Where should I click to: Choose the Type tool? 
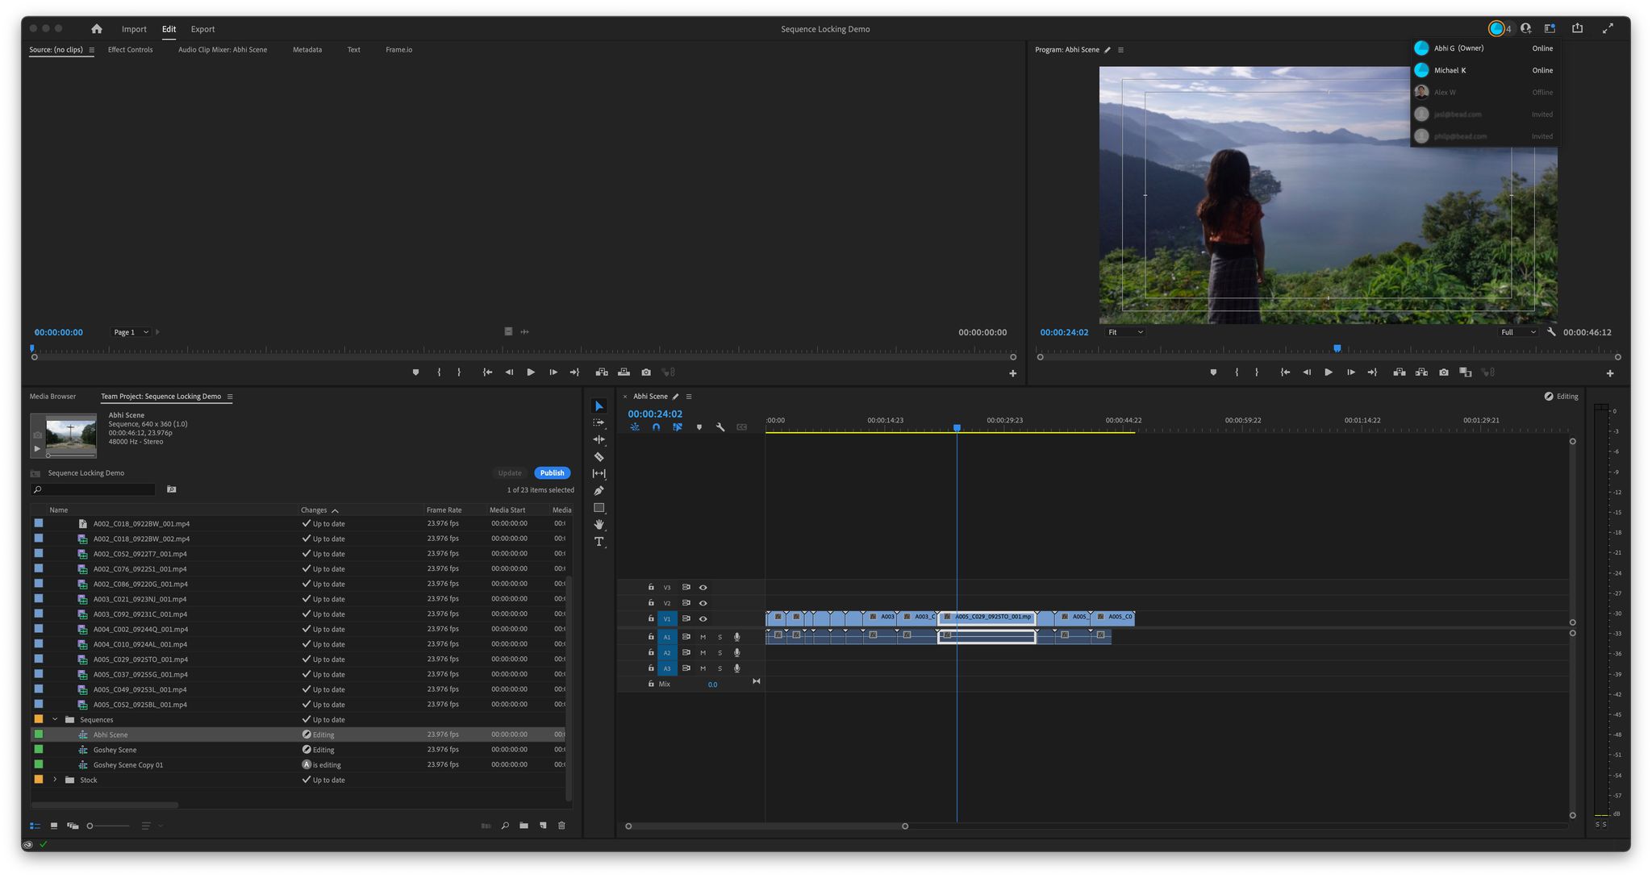point(599,541)
